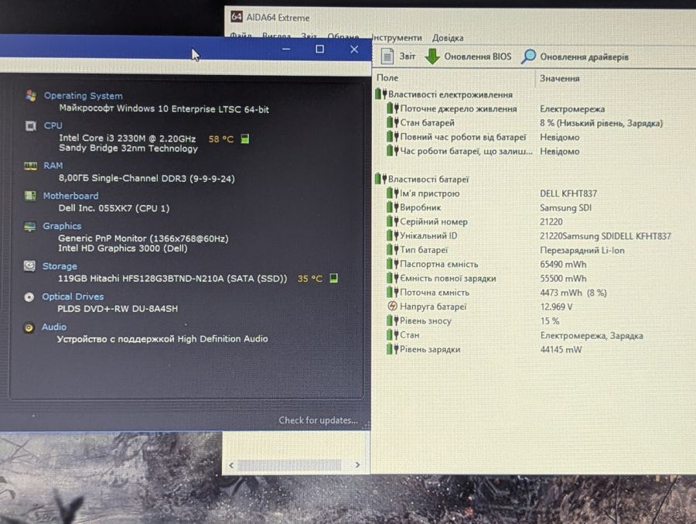Select the Тип батареї row
Viewport: 696px width, 524px height.
tap(505, 250)
